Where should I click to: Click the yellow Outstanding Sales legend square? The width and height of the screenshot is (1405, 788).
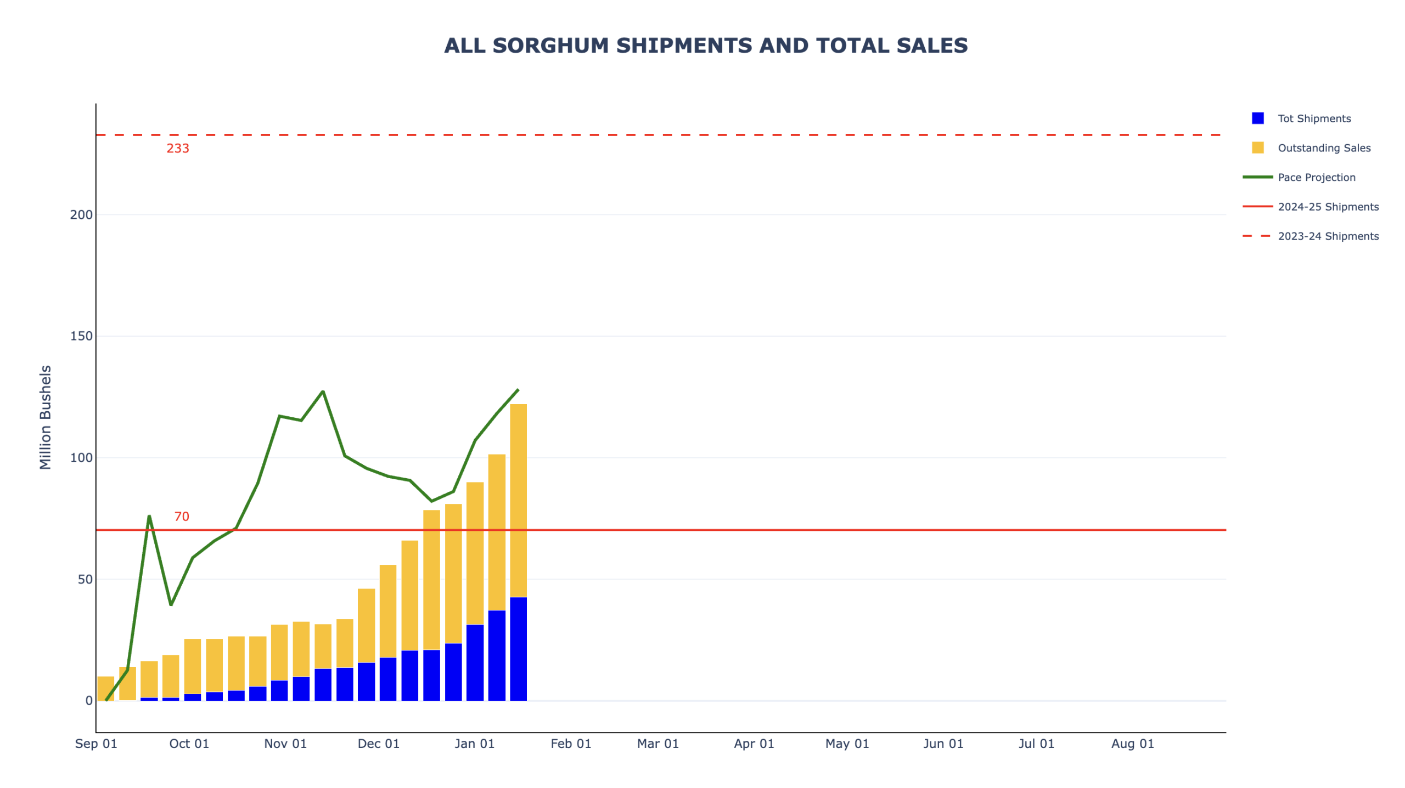1257,148
